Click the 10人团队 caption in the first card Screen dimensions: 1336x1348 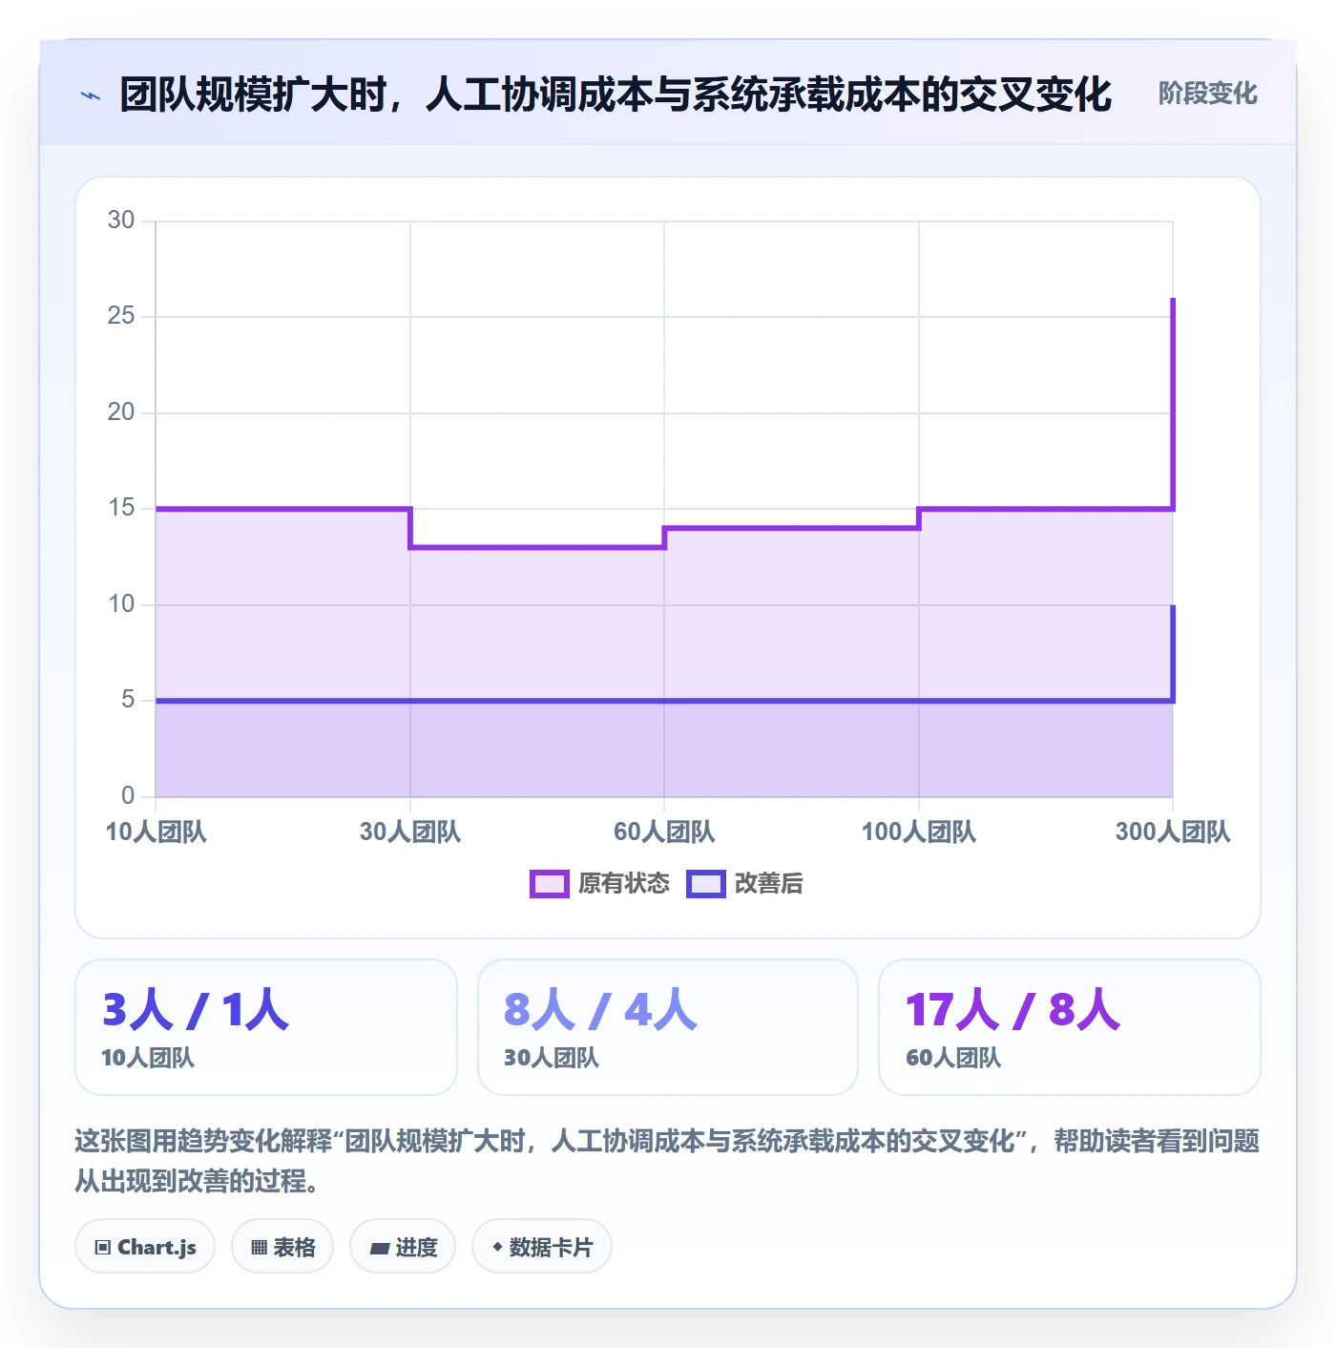click(148, 1058)
